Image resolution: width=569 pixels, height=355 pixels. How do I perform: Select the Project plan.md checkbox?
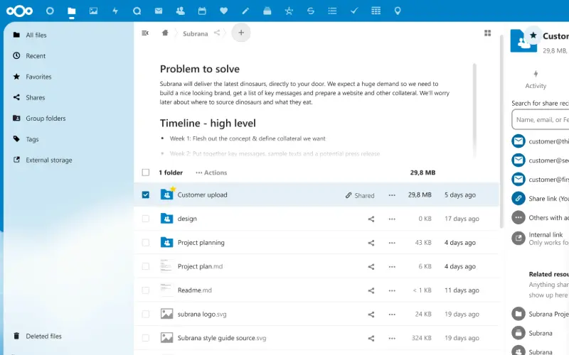pos(146,267)
